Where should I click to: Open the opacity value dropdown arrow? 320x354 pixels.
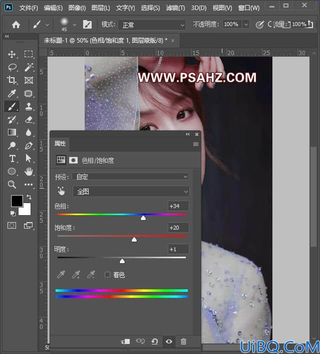click(x=246, y=24)
